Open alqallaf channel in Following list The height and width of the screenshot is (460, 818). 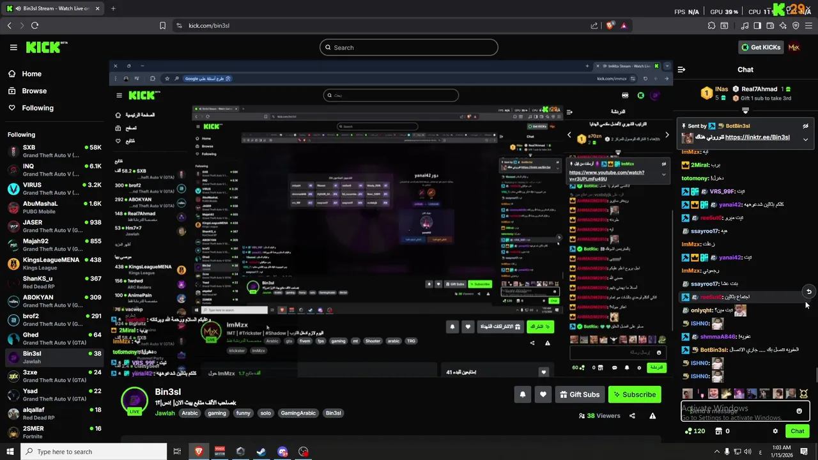[x=54, y=414]
